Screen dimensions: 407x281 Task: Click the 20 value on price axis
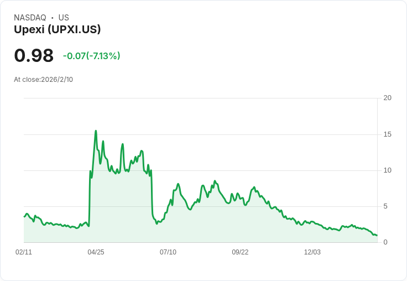pyautogui.click(x=387, y=98)
